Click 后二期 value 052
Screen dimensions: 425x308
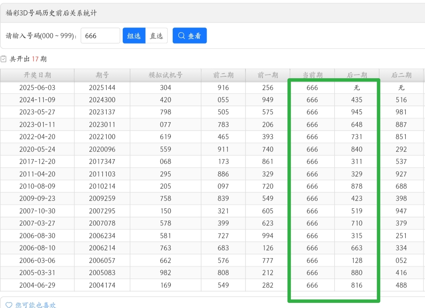401,260
